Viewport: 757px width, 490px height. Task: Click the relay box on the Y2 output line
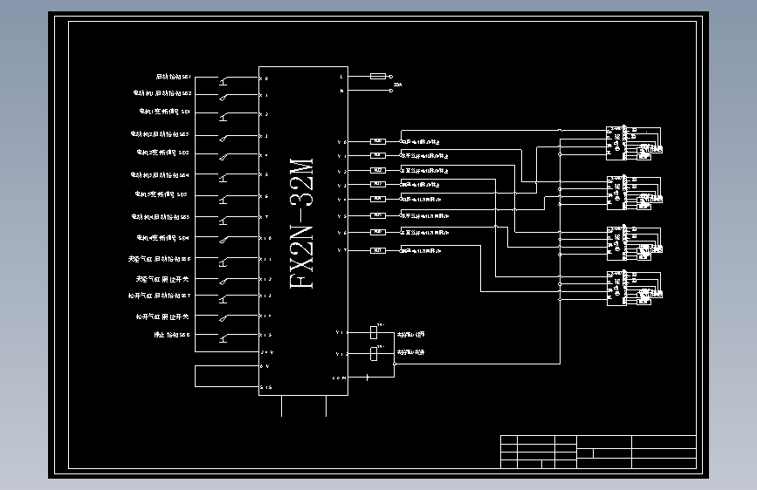pyautogui.click(x=378, y=170)
